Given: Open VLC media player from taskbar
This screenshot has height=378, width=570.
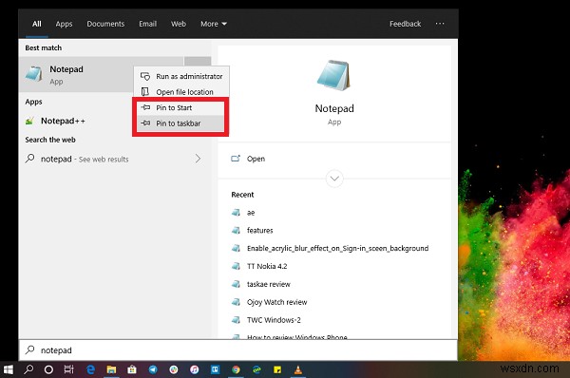Looking at the screenshot, I should [x=298, y=369].
